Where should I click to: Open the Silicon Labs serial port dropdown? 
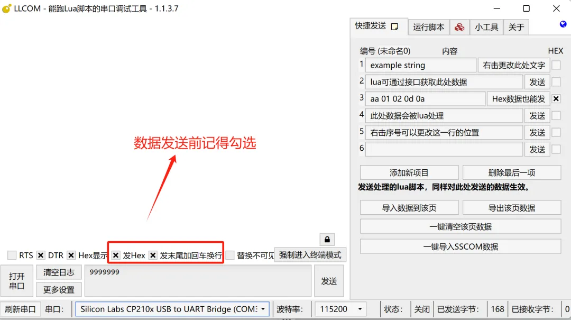coord(262,308)
